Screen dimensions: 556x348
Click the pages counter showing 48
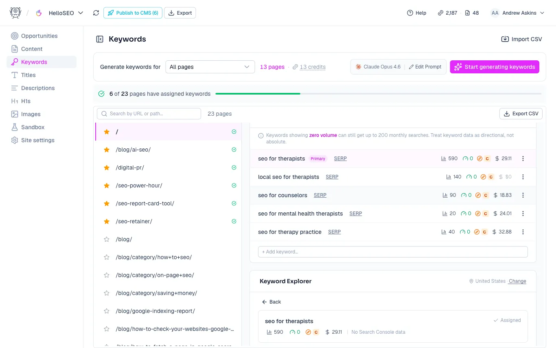(x=471, y=13)
